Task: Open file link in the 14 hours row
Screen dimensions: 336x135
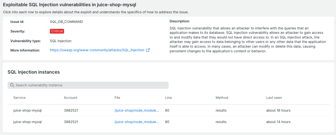Action: [x=137, y=122]
